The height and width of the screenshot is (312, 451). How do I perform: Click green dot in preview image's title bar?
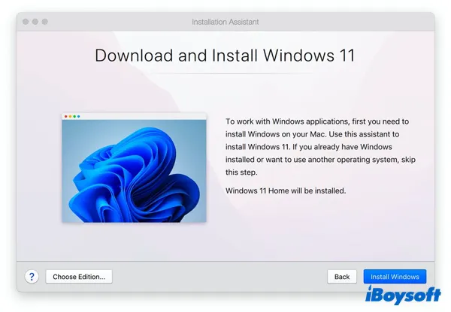74,116
